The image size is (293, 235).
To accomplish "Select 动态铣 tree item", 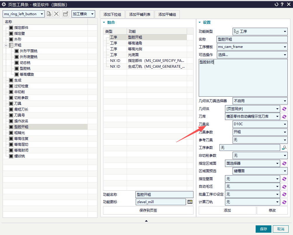I will pos(25,63).
